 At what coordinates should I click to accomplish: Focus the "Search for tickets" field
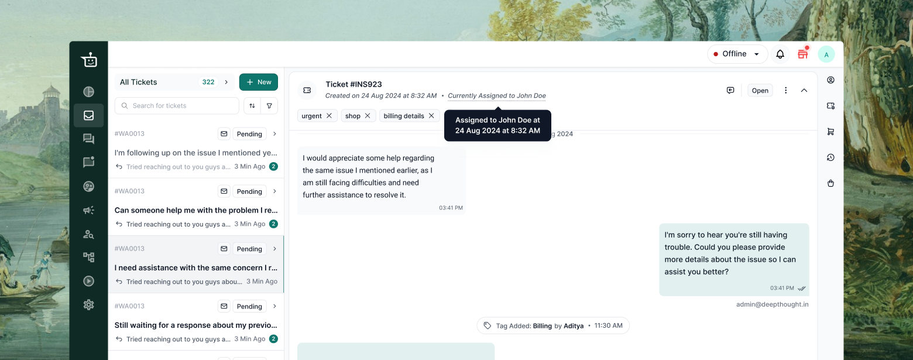[x=177, y=106]
